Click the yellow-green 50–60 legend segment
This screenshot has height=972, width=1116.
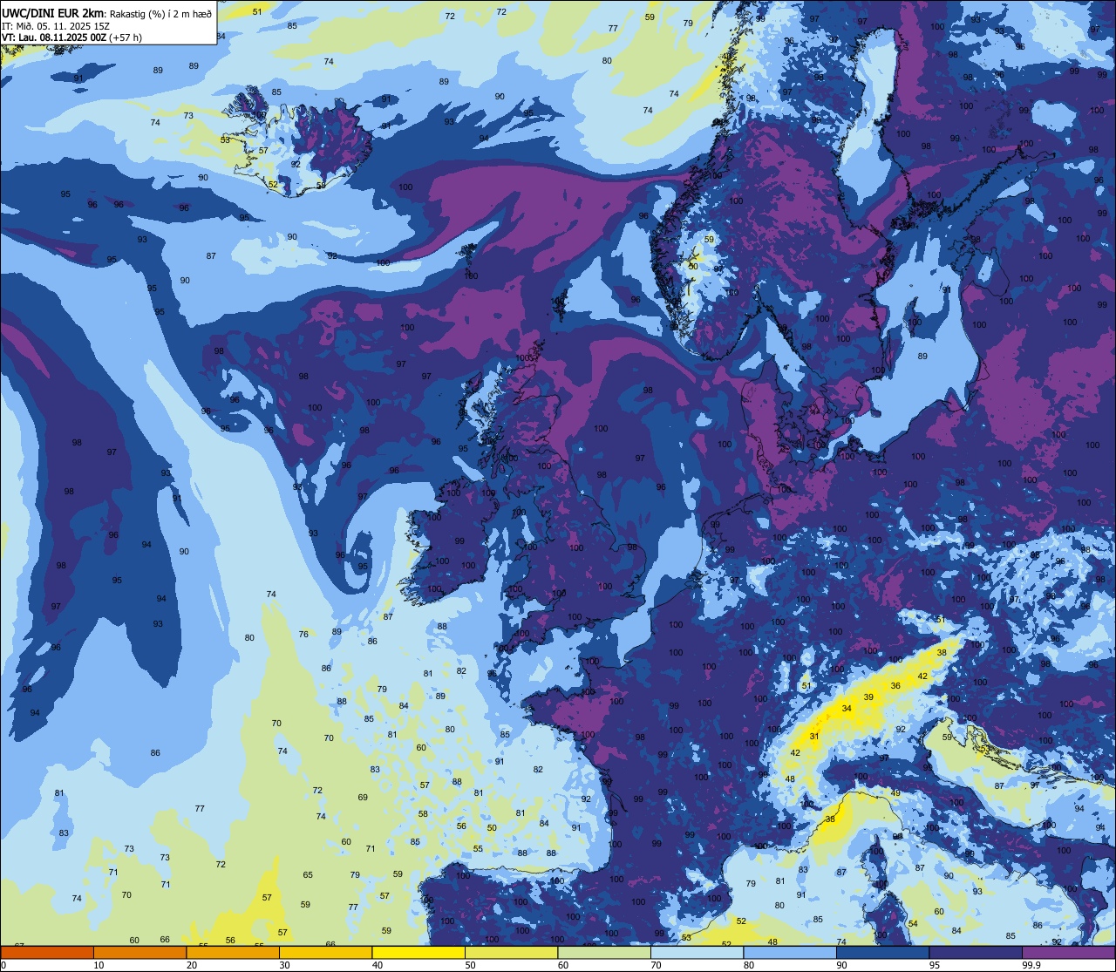point(511,952)
